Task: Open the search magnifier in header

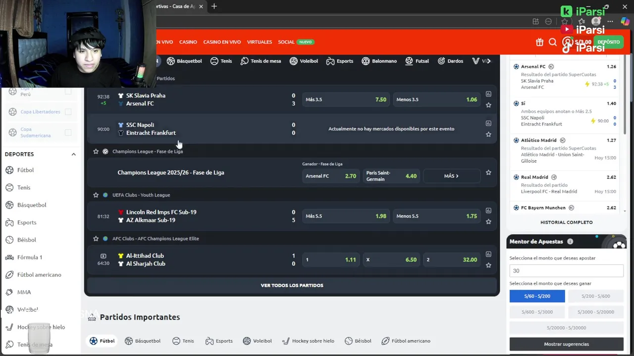Action: pyautogui.click(x=553, y=42)
